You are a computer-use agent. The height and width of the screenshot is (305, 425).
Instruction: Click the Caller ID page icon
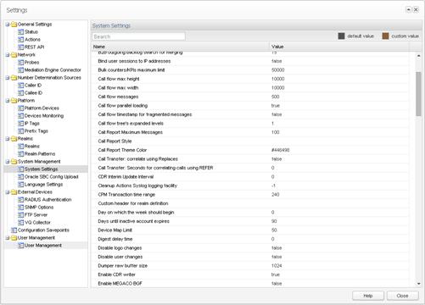[x=20, y=86]
